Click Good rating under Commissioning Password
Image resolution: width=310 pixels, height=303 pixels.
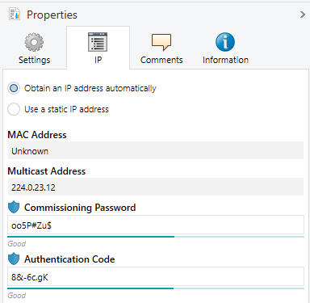pos(17,244)
